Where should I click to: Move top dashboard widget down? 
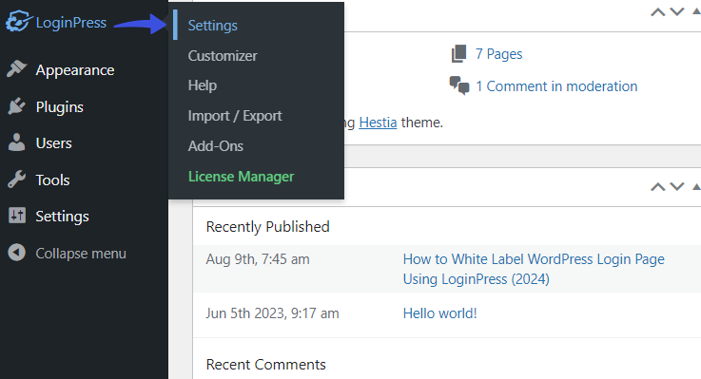677,12
